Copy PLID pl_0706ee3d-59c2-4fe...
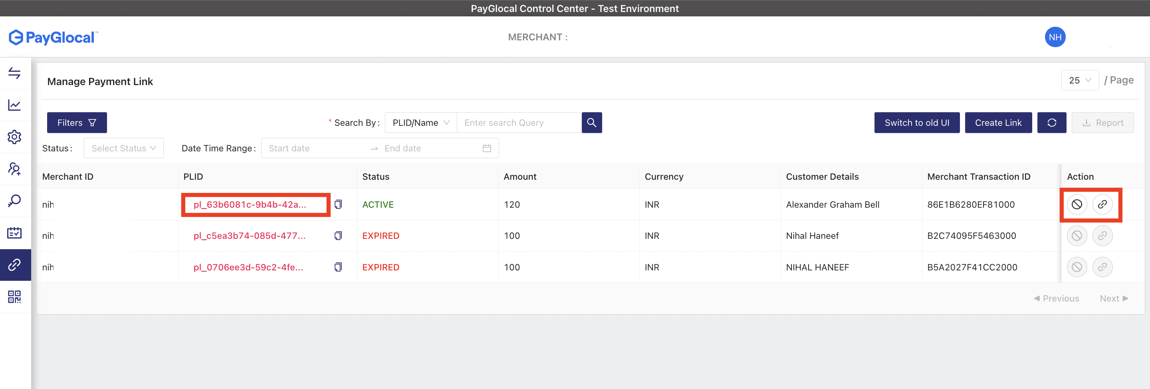 point(338,267)
